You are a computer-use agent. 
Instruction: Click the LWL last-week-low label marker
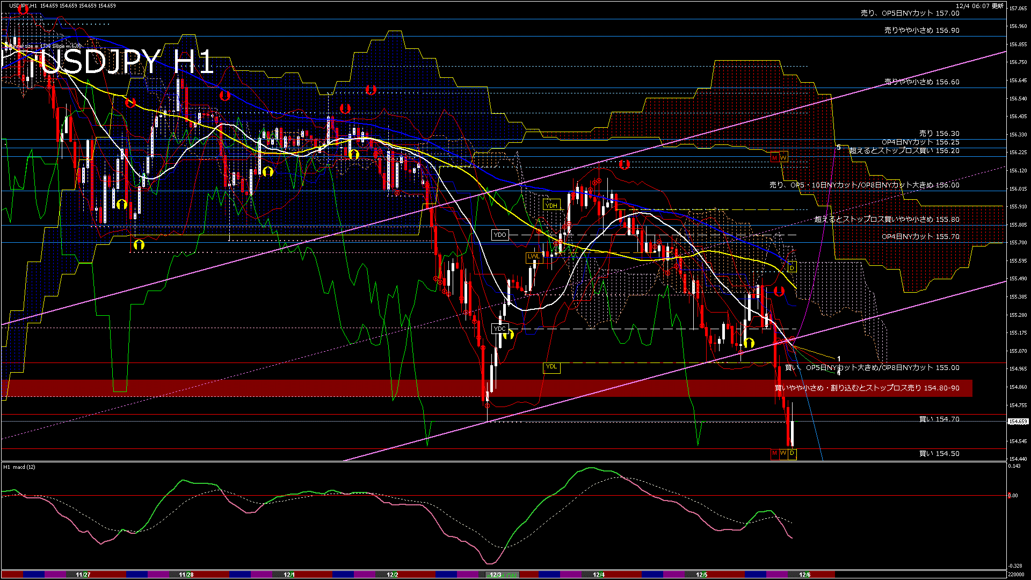point(533,257)
